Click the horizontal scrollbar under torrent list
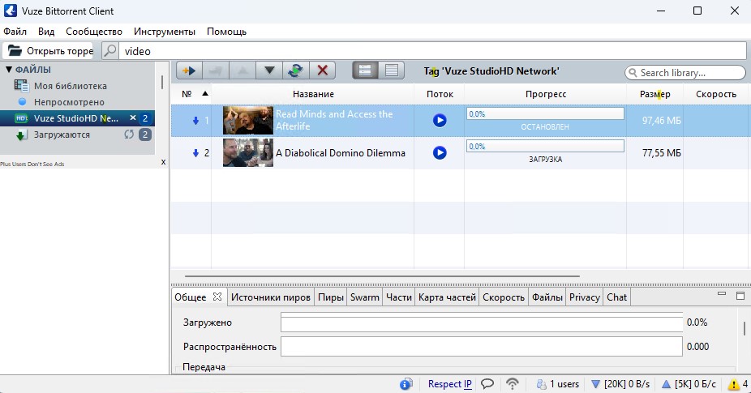This screenshot has height=393, width=751. [x=382, y=276]
